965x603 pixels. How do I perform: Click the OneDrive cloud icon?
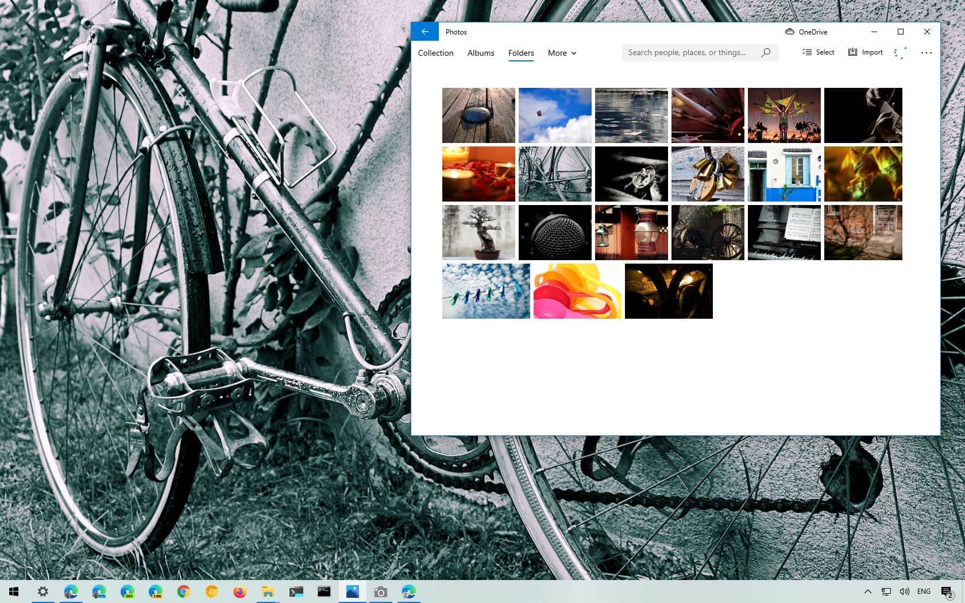[x=789, y=32]
